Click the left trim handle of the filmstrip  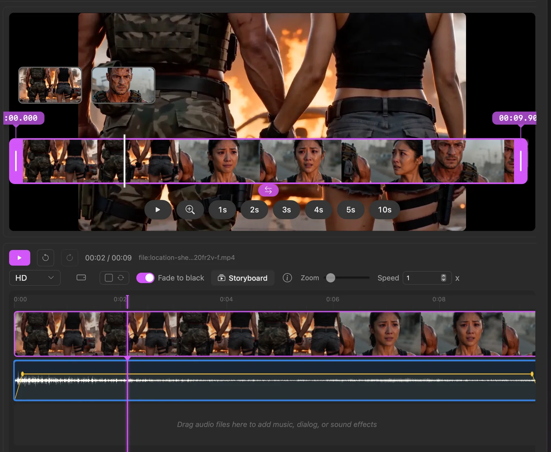[x=16, y=161]
